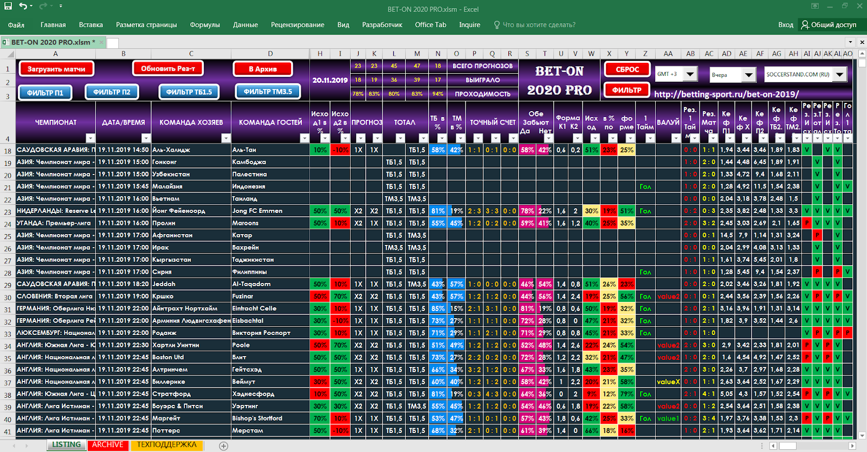Viewport: 867px width, 452px height.
Task: Click the vertical scrollbar up arrow
Action: point(862,54)
